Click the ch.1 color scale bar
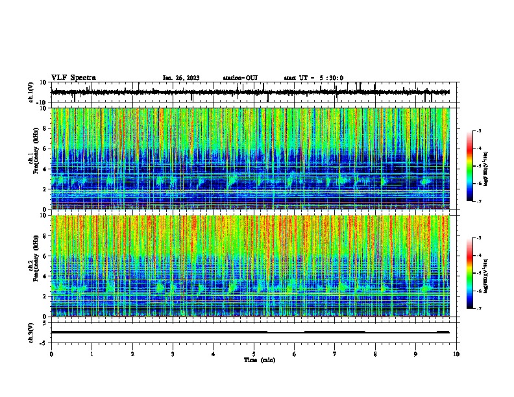Viewport: 514px width, 397px height. (469, 166)
